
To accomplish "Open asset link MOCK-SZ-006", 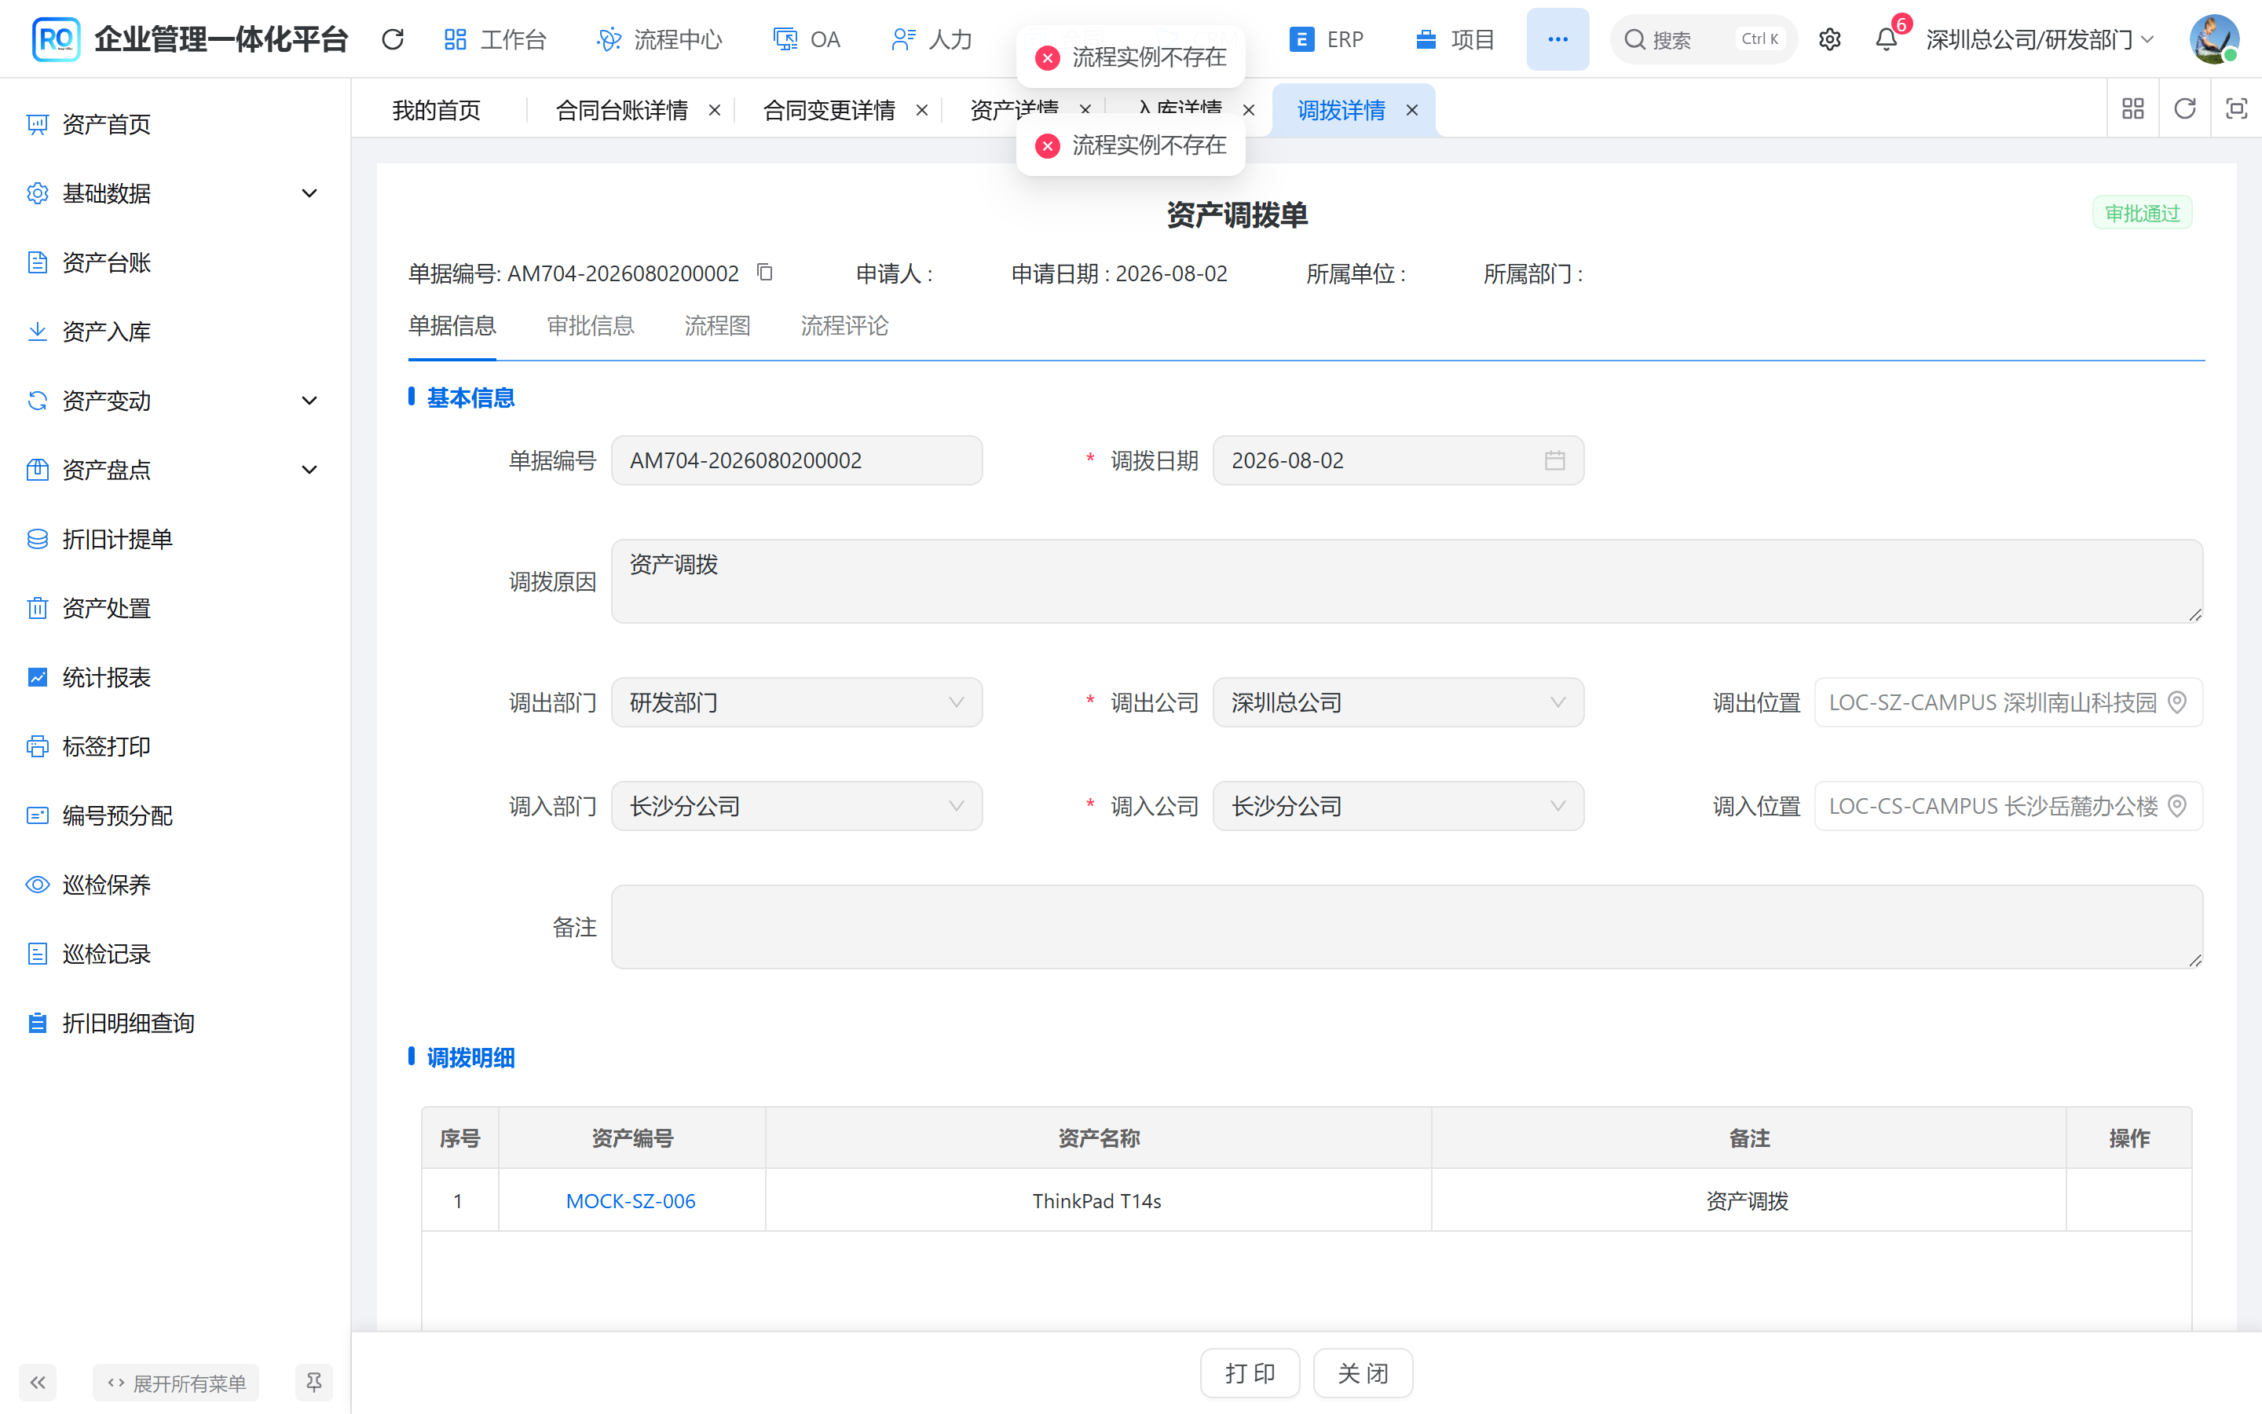I will click(631, 1201).
